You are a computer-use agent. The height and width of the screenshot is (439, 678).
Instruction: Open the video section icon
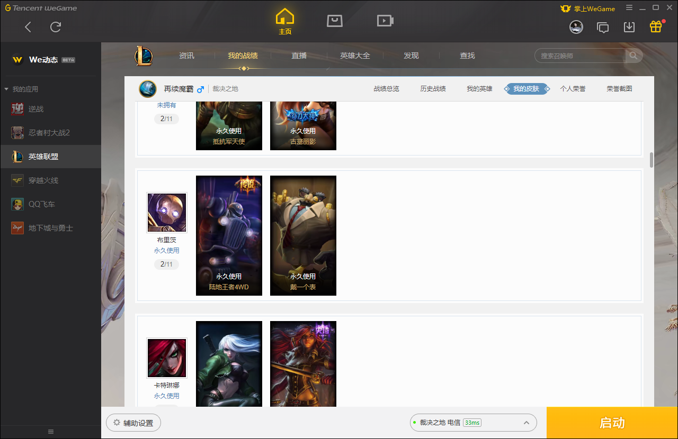385,21
